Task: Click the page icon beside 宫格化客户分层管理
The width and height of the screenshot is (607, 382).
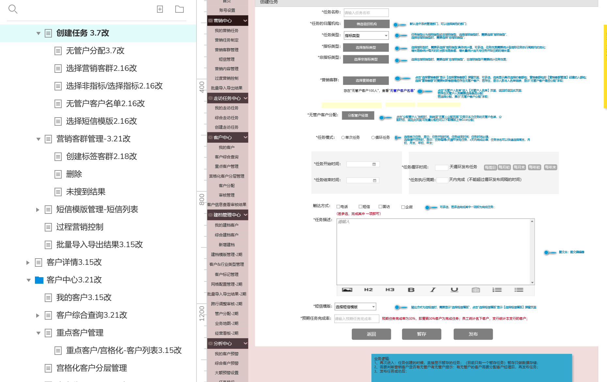Action: coord(48,368)
